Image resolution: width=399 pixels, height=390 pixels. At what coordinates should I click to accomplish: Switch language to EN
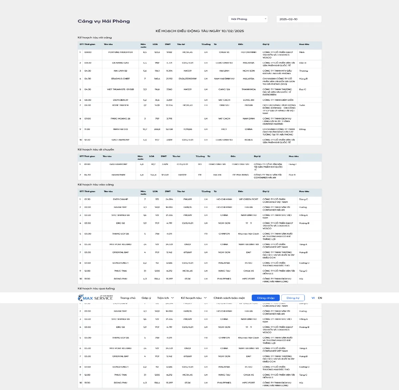click(320, 298)
